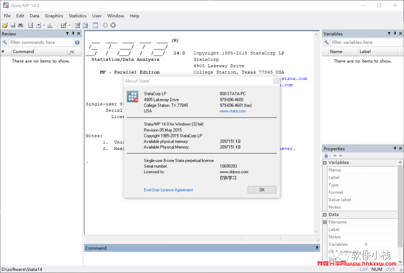This screenshot has height=273, width=404.
Task: Click the Command column header in Review
Action: pyautogui.click(x=39, y=52)
